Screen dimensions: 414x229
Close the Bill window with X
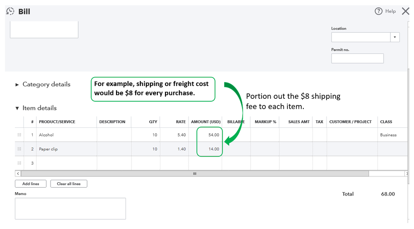[405, 11]
